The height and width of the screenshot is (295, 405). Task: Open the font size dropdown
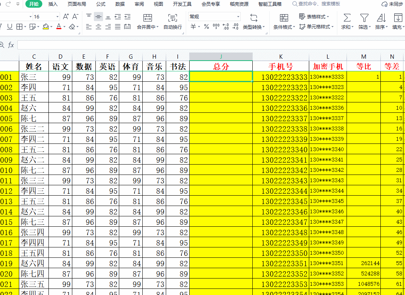click(x=58, y=17)
